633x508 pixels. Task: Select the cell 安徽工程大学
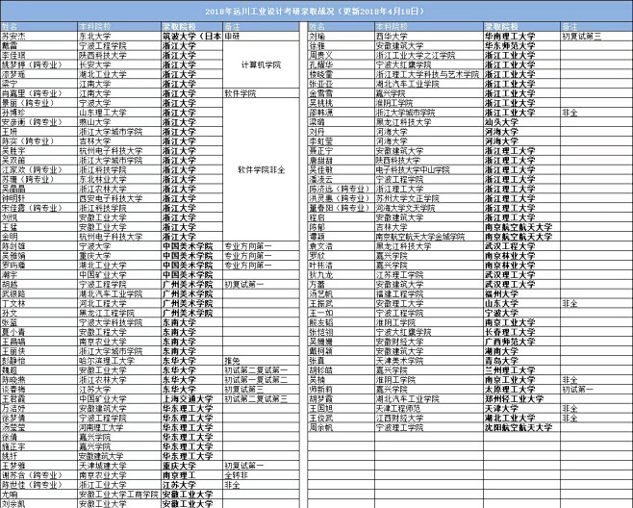pos(119,332)
